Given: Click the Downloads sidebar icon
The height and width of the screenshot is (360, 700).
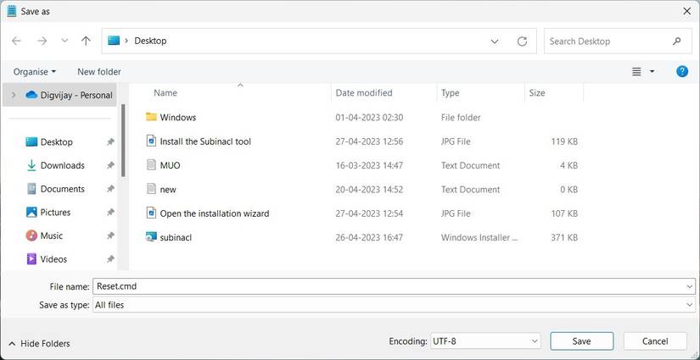Looking at the screenshot, I should [x=31, y=165].
